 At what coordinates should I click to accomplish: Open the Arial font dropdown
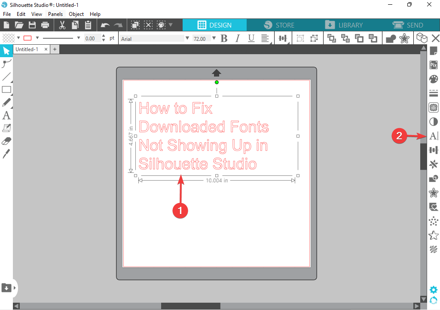click(187, 38)
